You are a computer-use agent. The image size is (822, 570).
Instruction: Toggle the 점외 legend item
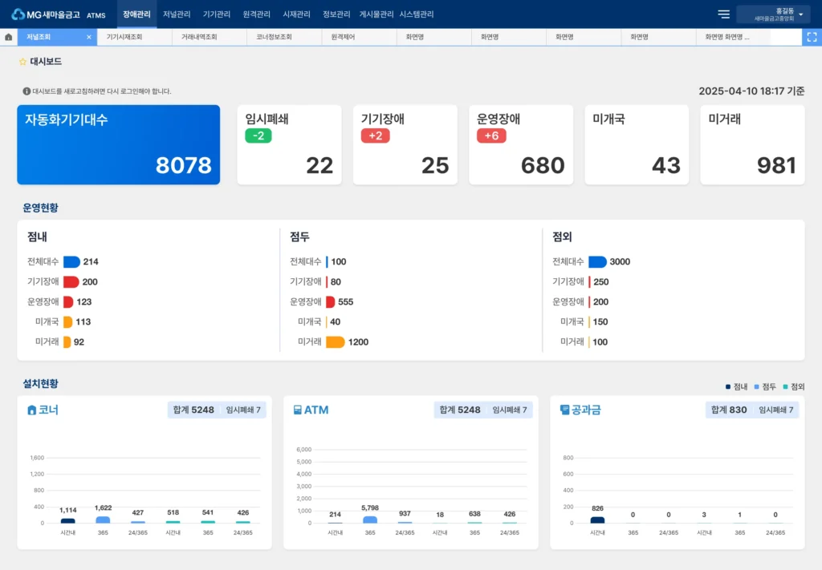pyautogui.click(x=793, y=386)
